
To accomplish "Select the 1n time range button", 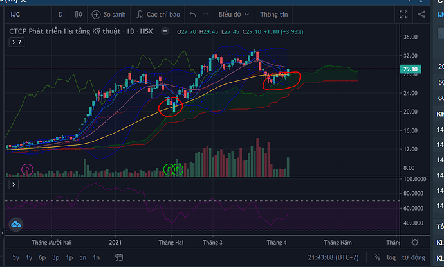I will [96, 257].
